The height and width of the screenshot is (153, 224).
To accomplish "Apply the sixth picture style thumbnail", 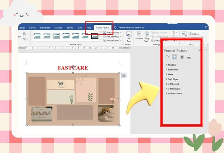I will click(x=85, y=36).
